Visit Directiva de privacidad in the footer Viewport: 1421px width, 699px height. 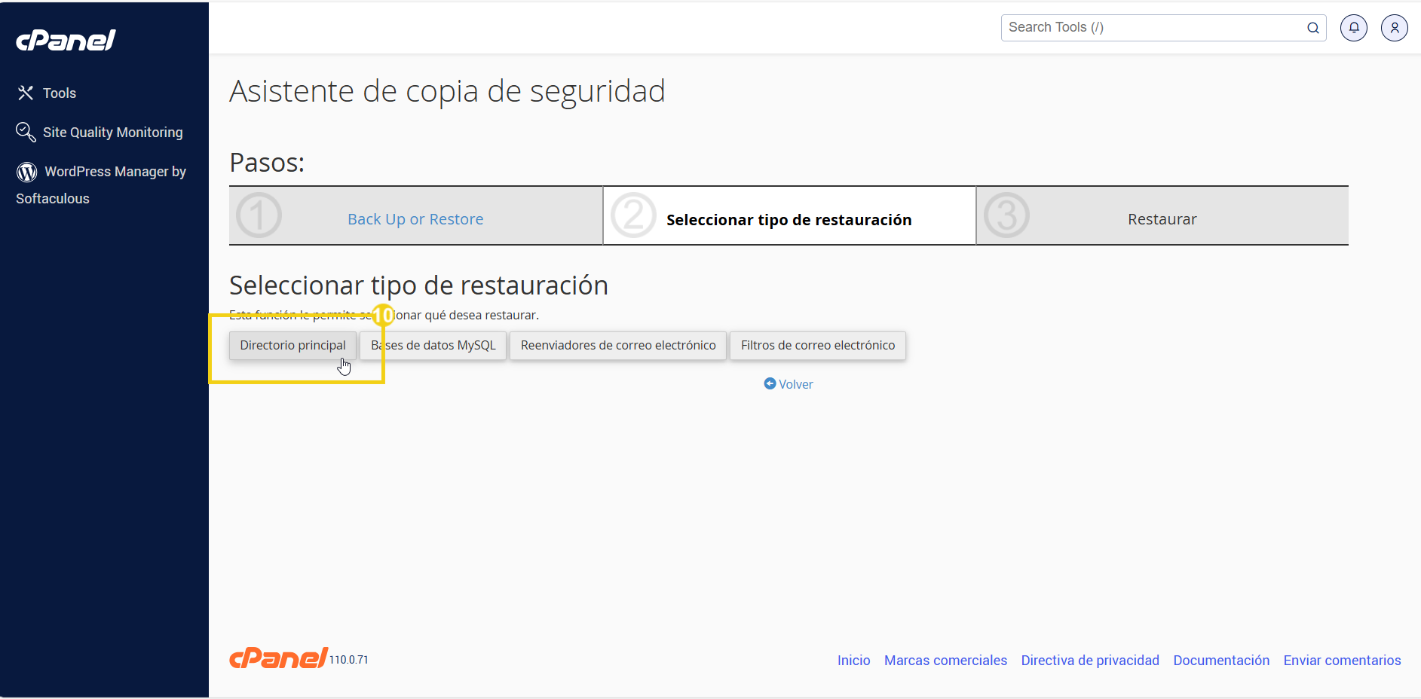tap(1090, 660)
